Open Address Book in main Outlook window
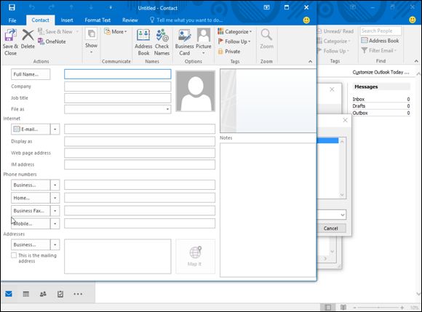The image size is (422, 312). [x=380, y=41]
